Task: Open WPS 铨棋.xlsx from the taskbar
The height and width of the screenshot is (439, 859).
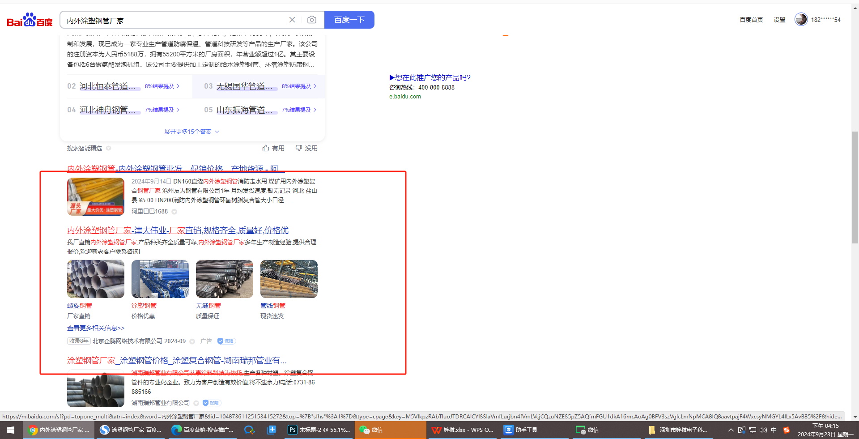Action: (x=462, y=430)
